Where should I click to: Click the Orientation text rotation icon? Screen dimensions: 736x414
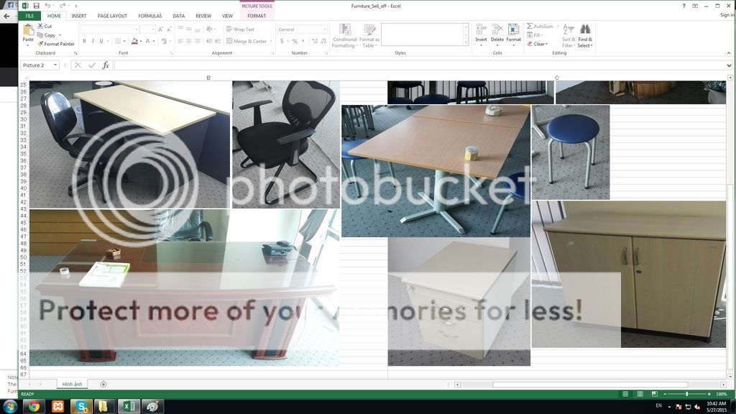(209, 29)
